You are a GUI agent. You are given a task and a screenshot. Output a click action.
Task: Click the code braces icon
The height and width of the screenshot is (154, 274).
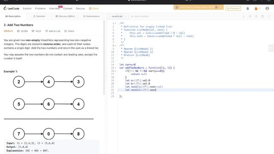point(250,16)
